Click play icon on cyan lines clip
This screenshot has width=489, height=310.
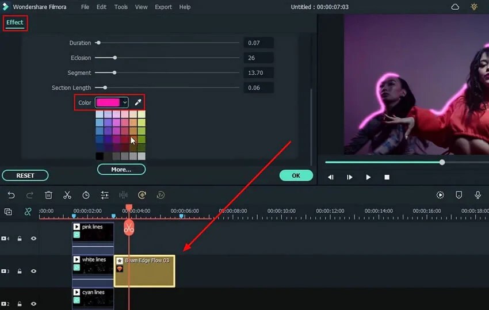click(x=77, y=292)
